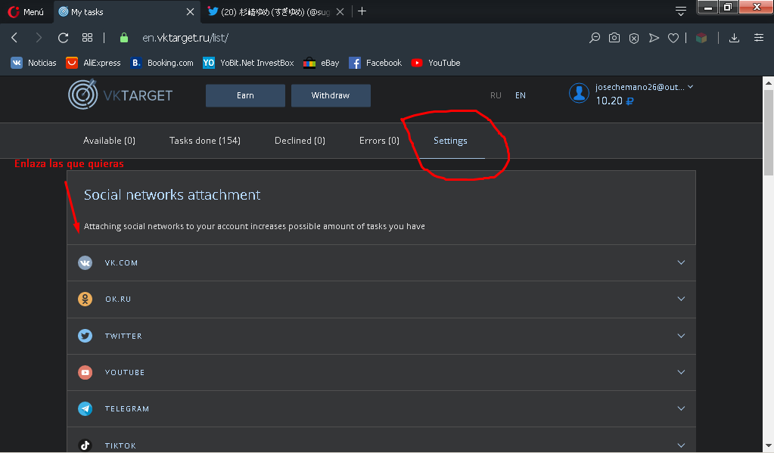Open My Flow send icon
Image resolution: width=774 pixels, height=453 pixels.
[x=654, y=38]
